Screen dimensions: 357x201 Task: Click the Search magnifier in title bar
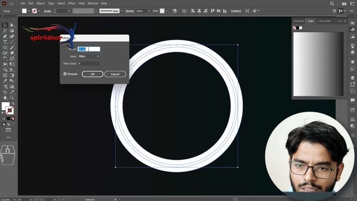pos(332,3)
